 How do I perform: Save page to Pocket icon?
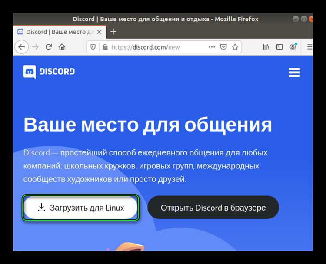tap(223, 47)
